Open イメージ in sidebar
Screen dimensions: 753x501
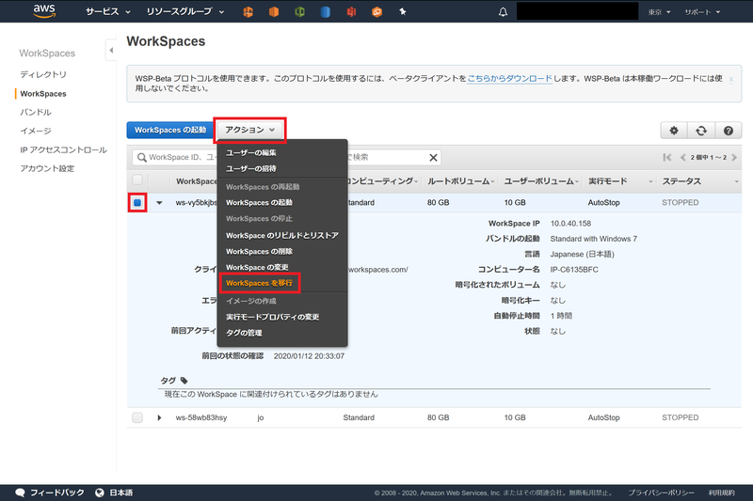(x=36, y=131)
